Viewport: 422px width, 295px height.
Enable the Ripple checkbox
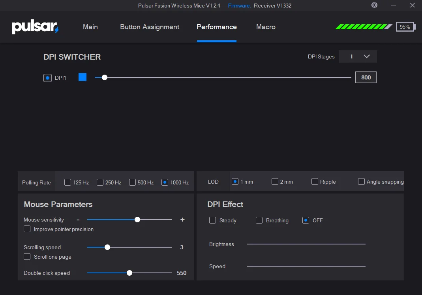[x=315, y=181]
